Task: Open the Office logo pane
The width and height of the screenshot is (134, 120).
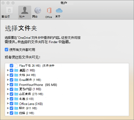Action: [49, 10]
